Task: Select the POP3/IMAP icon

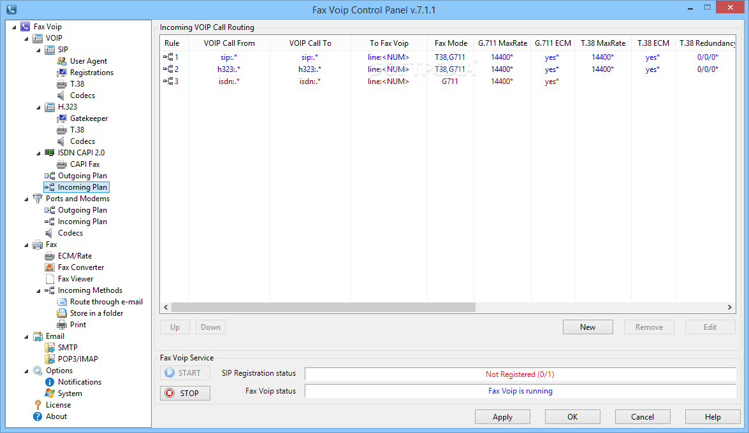Action: coord(49,359)
